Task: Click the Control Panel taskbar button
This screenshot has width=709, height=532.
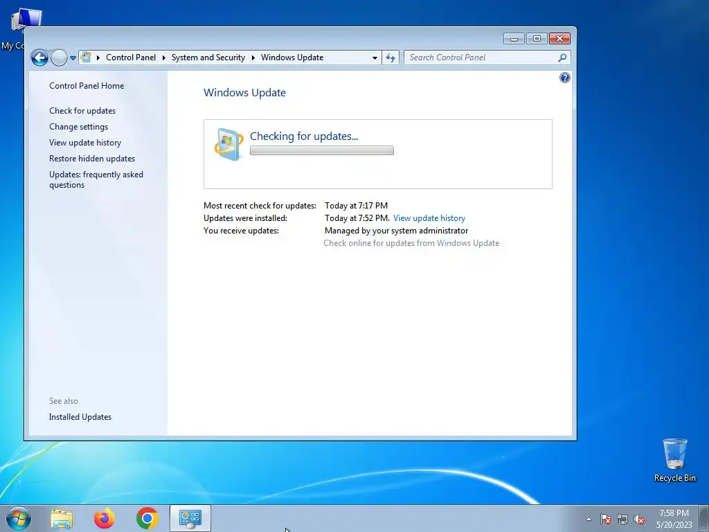Action: coord(190,518)
